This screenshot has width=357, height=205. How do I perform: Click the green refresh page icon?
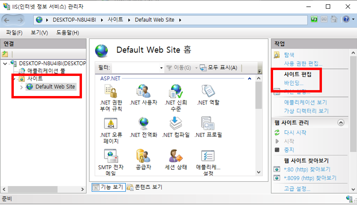click(314, 19)
